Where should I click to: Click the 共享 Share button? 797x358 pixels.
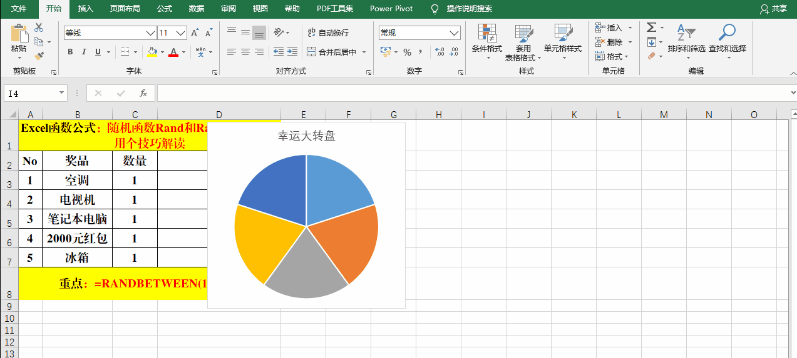coord(773,9)
